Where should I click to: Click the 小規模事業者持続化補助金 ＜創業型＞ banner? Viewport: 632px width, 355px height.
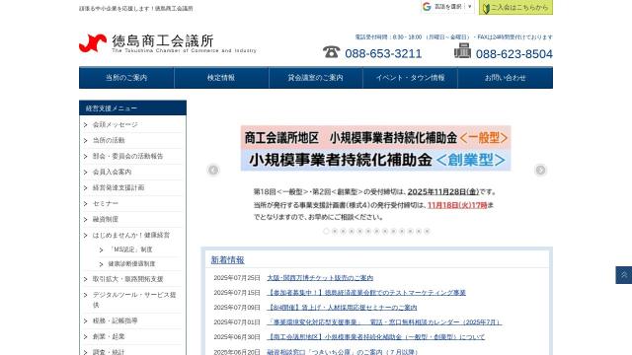coord(375,160)
